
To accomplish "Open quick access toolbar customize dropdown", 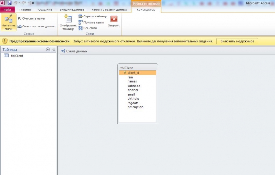I will tap(33, 3).
